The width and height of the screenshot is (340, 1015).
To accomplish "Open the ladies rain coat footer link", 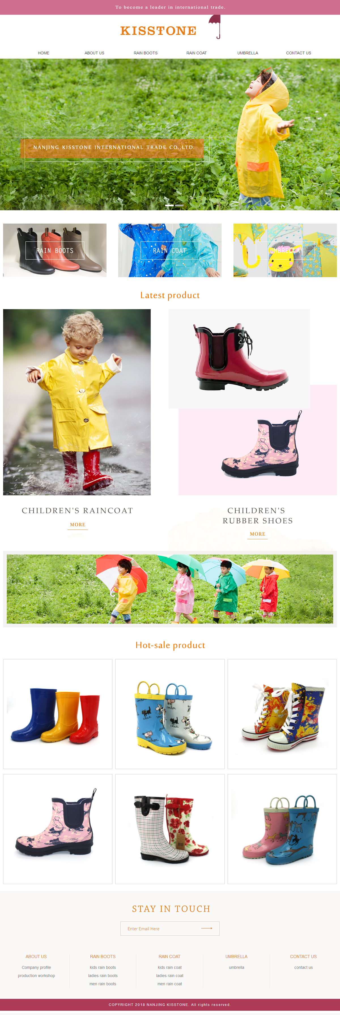I will tap(170, 975).
